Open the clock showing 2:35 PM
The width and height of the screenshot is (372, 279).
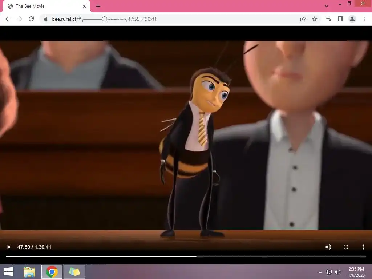356,272
